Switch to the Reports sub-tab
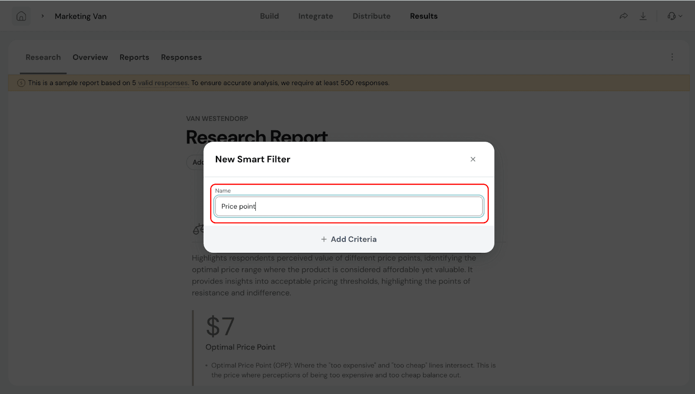695x394 pixels. click(134, 57)
